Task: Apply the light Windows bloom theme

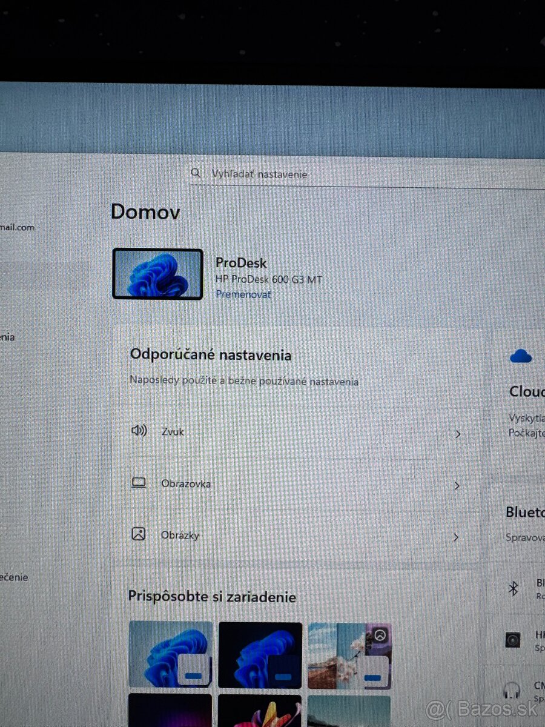Action: (x=170, y=656)
